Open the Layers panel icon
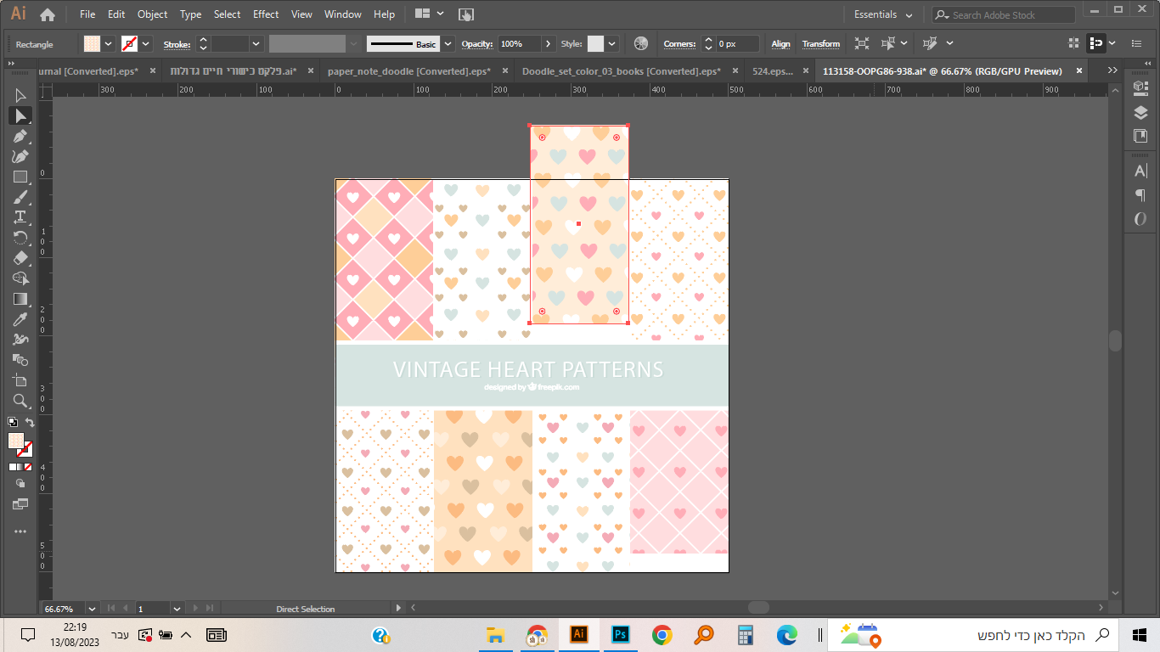This screenshot has height=652, width=1160. pyautogui.click(x=1140, y=113)
